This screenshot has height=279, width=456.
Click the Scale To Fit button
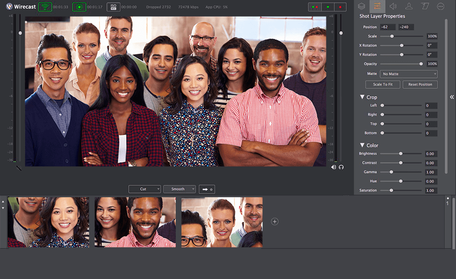coord(382,84)
